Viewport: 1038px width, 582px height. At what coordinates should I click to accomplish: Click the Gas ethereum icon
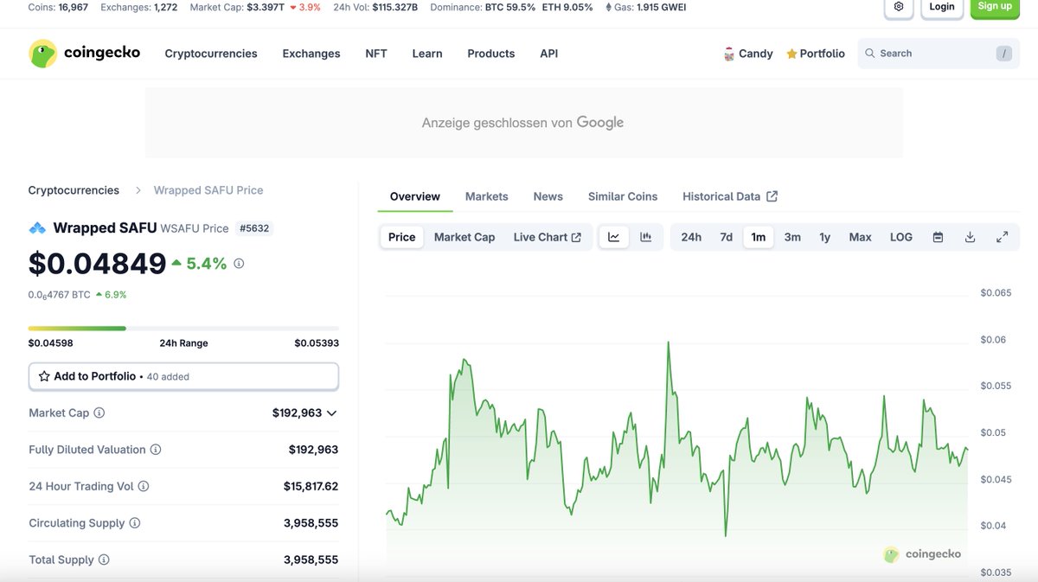(611, 7)
